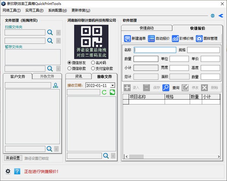This screenshot has width=227, height=181.
Task: Click the 名称 name input field
Action: (x=155, y=50)
